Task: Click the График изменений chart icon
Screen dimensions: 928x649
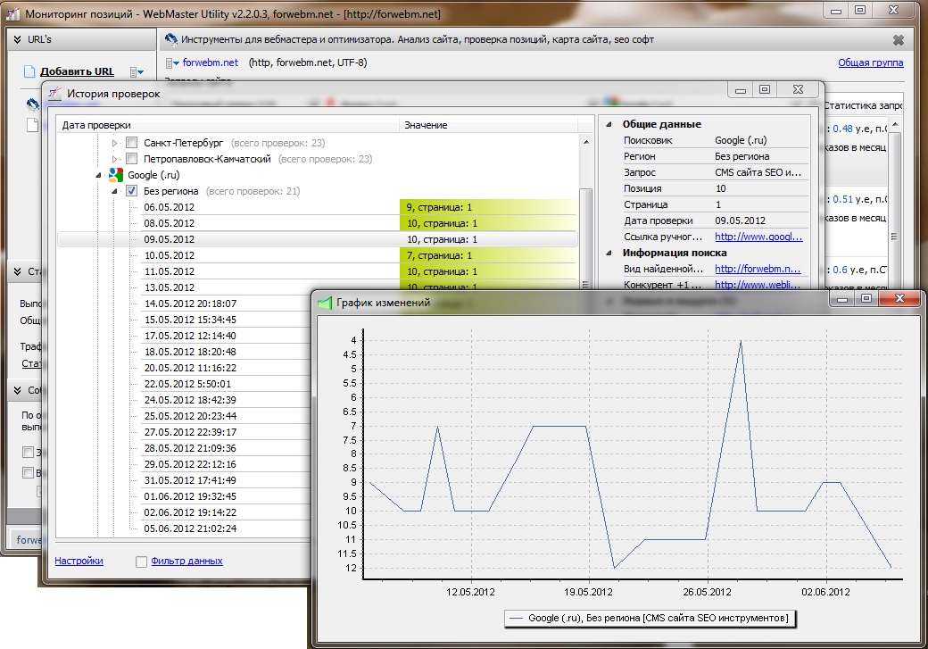Action: 324,303
